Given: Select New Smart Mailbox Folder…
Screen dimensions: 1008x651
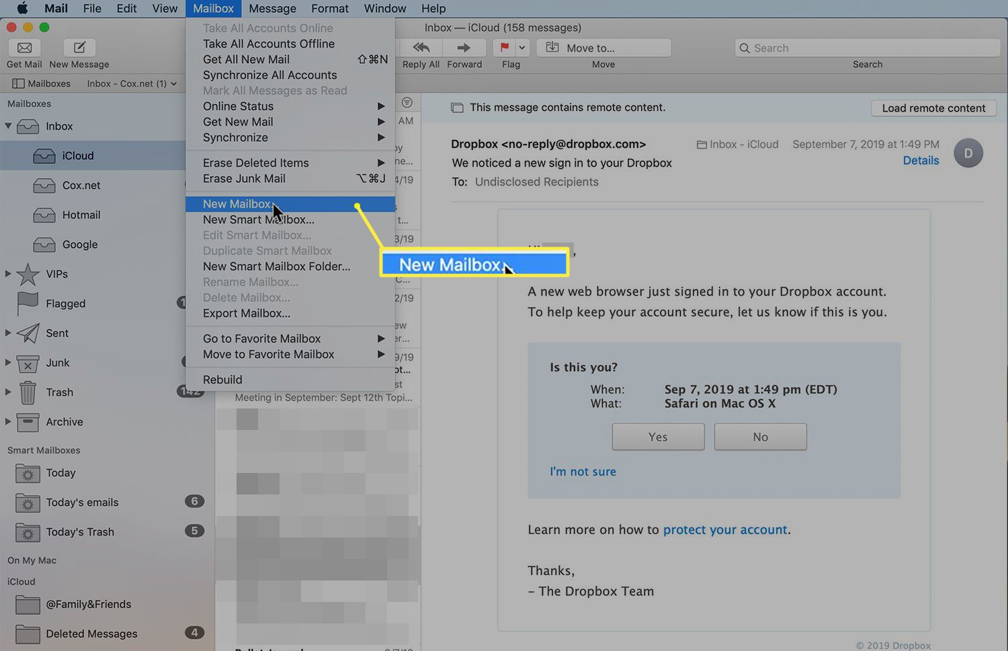Looking at the screenshot, I should [x=290, y=266].
